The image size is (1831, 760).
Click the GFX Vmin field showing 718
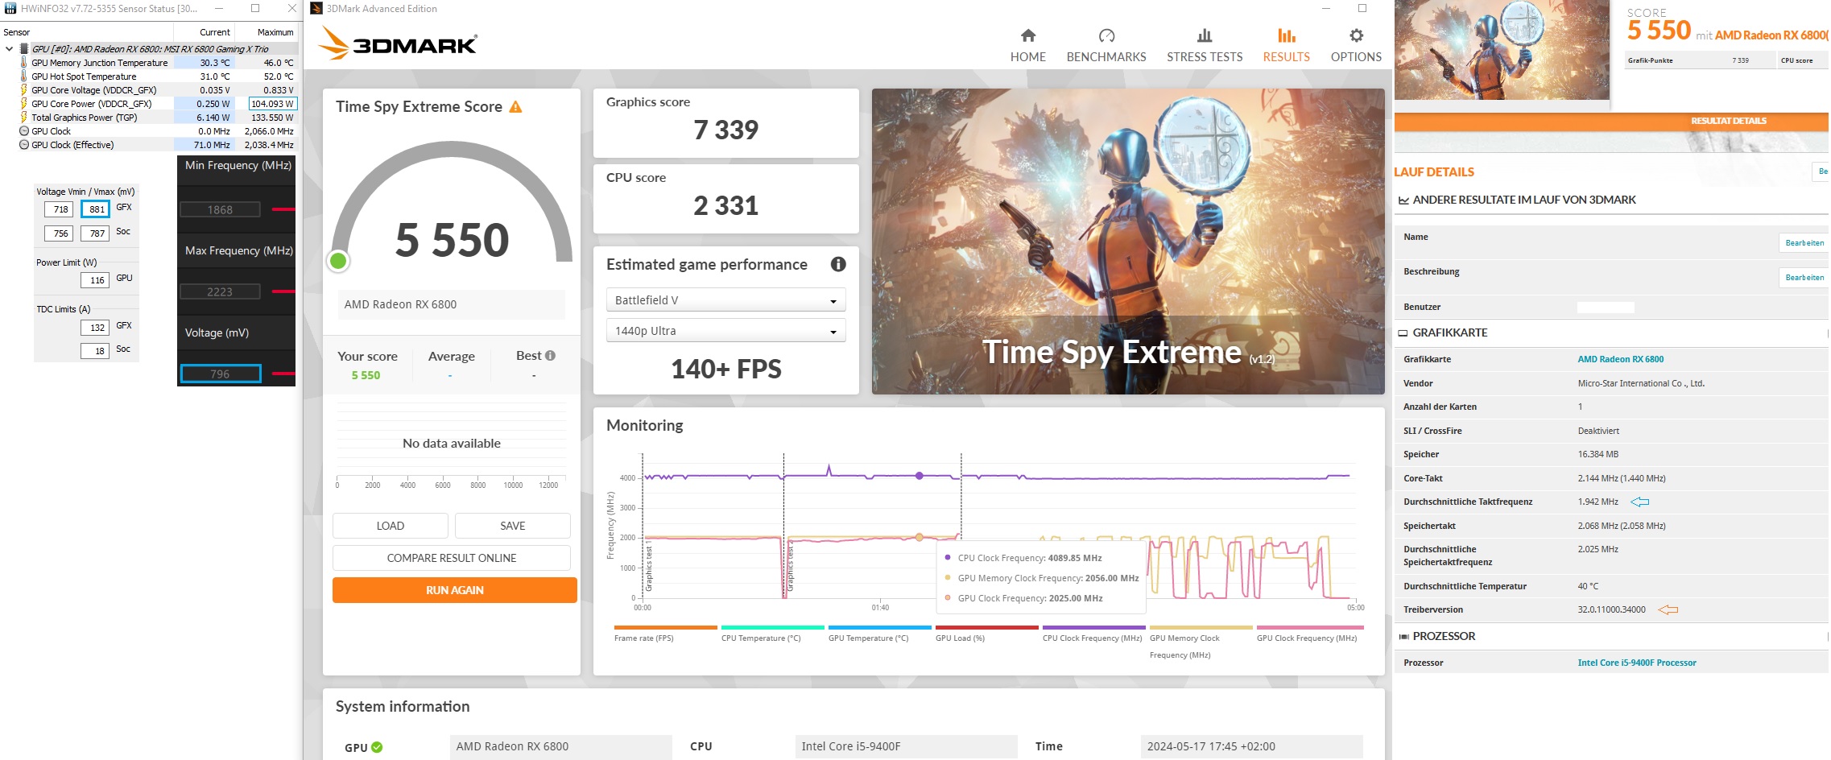[x=59, y=209]
